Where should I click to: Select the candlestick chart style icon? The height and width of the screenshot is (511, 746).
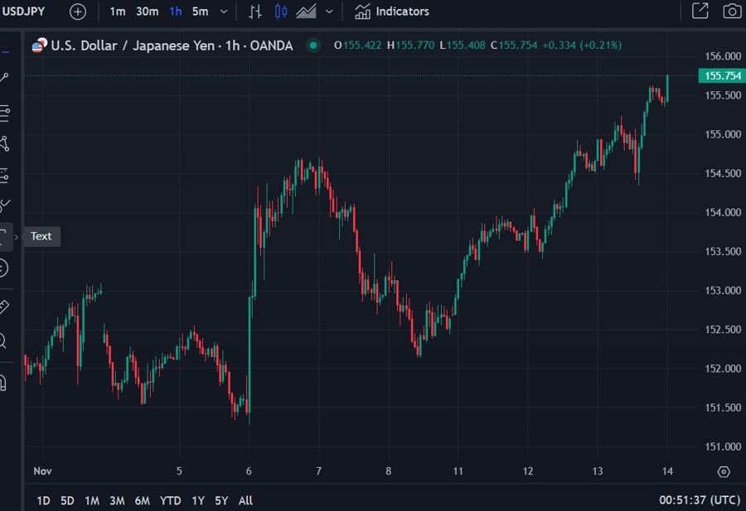coord(281,12)
